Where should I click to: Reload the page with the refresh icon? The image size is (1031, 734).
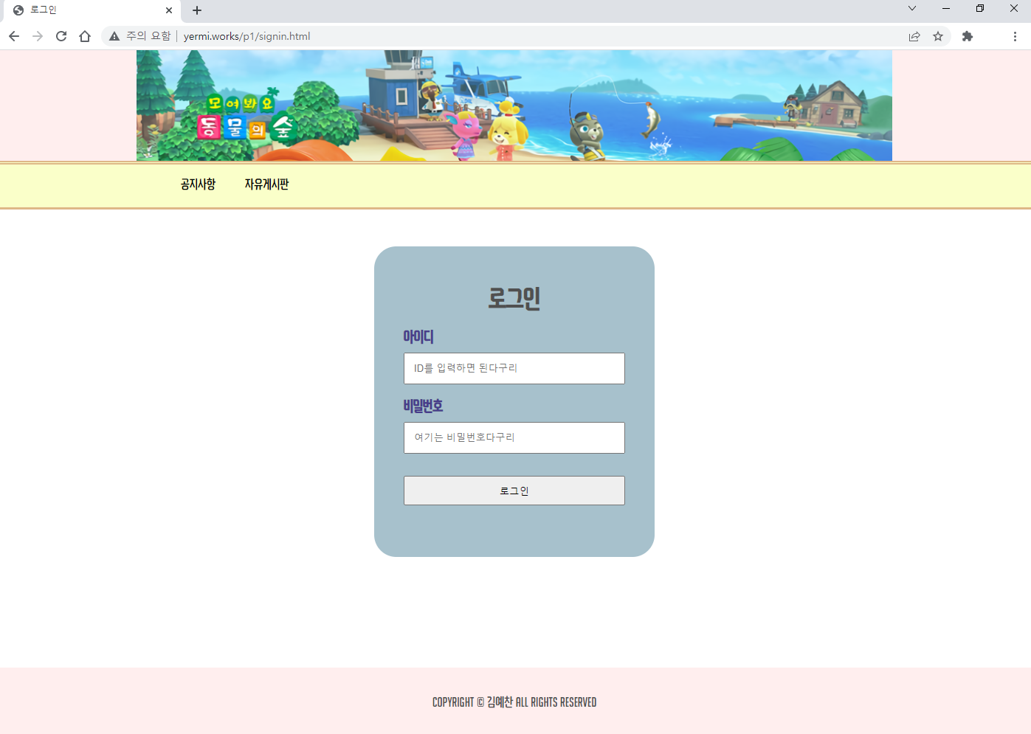[61, 36]
